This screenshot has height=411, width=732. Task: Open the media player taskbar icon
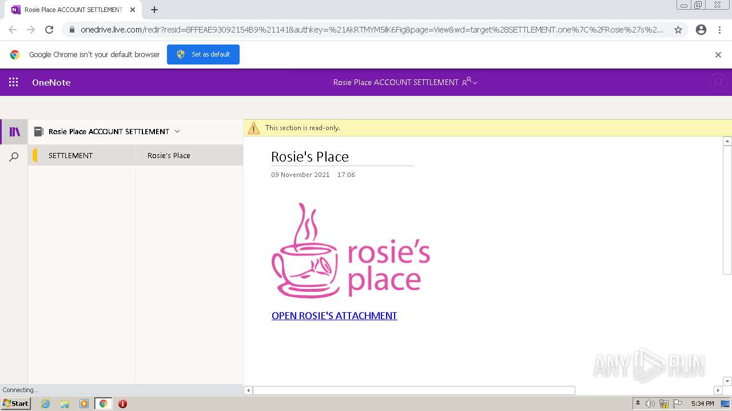[84, 404]
